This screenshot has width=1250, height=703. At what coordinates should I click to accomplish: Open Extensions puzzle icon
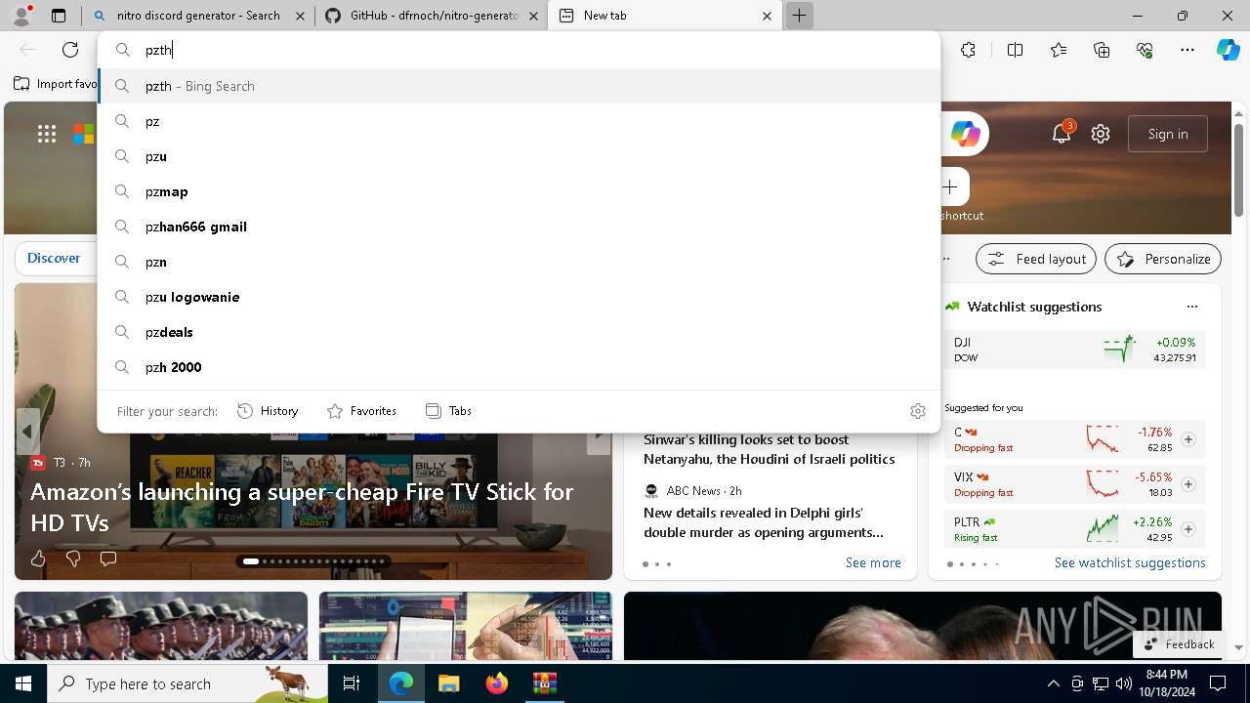pos(968,50)
